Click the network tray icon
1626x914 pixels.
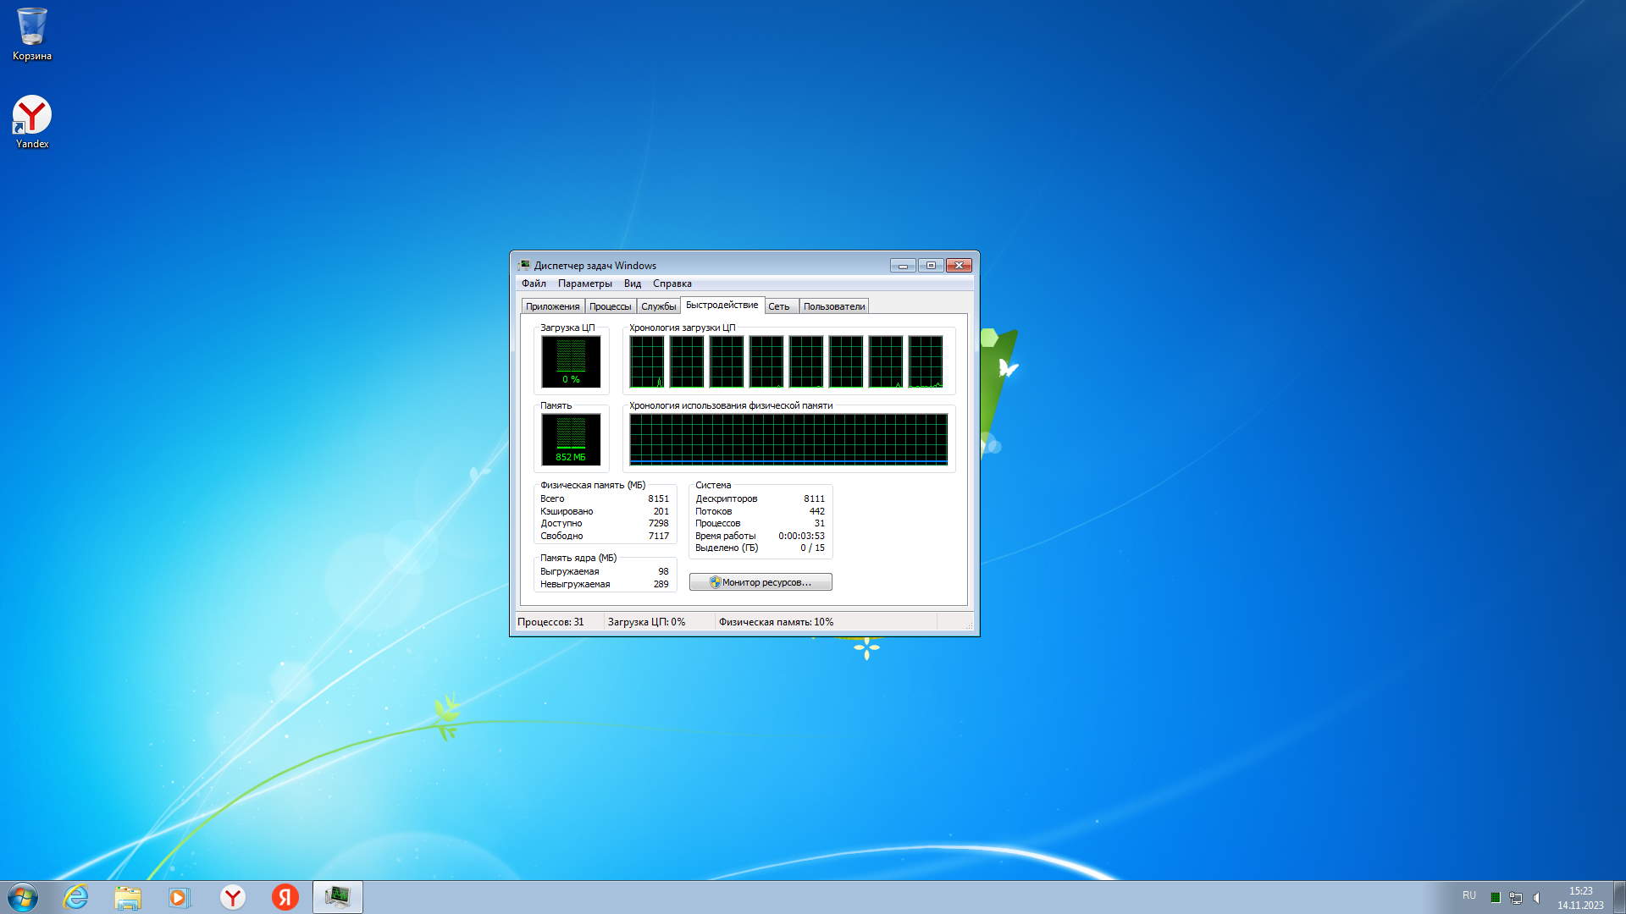(1516, 898)
